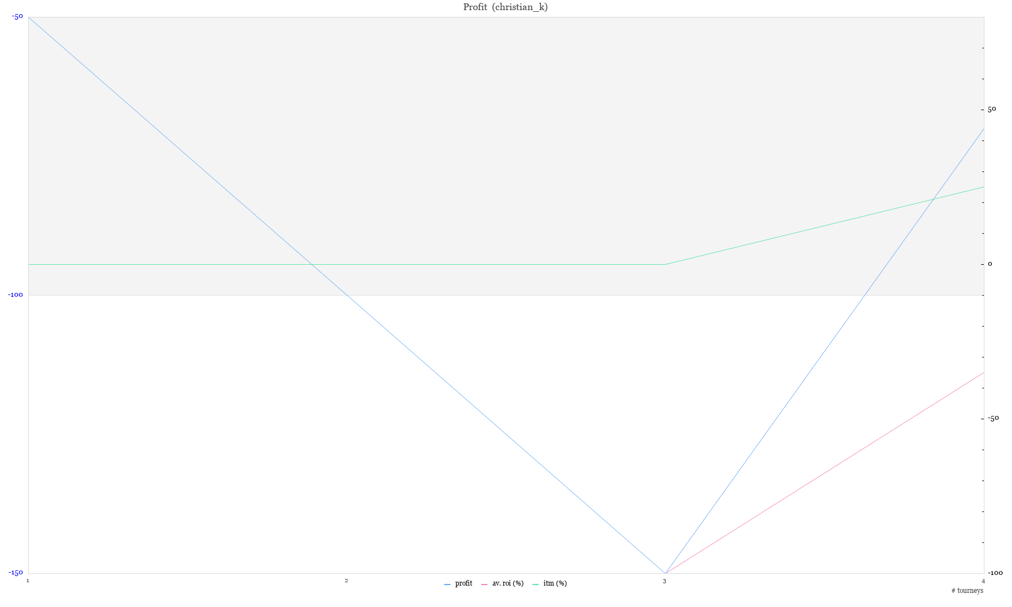1012x607 pixels.
Task: Click the pink av. roi line's right endpoint
Action: 983,373
